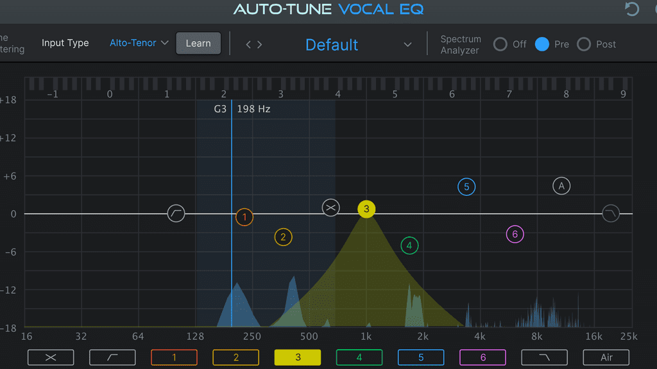
Task: Toggle band 5 button in bottom row
Action: (421, 357)
